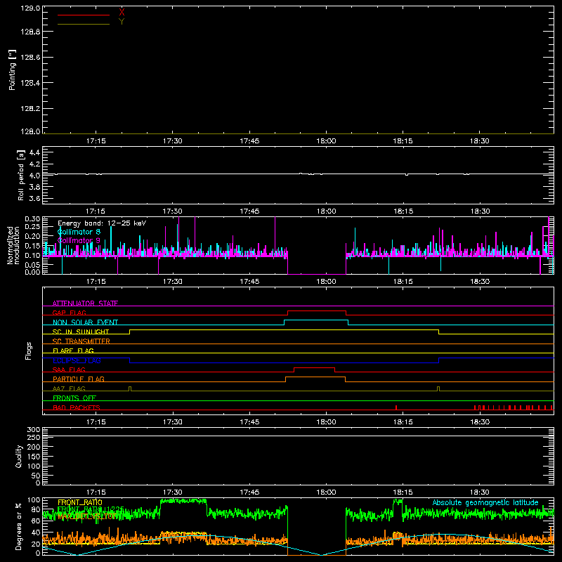Click the red 'X' legend label
The image size is (562, 562).
122,12
